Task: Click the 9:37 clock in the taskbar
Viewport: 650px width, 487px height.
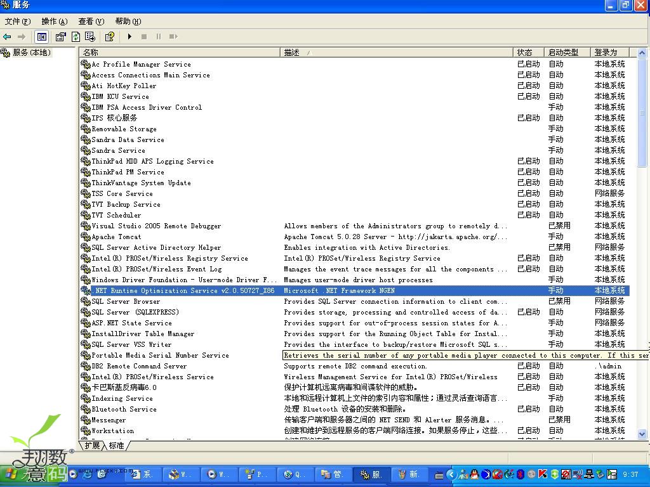Action: 630,474
